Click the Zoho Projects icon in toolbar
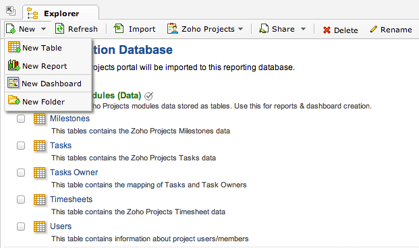The width and height of the screenshot is (419, 248). 173,28
